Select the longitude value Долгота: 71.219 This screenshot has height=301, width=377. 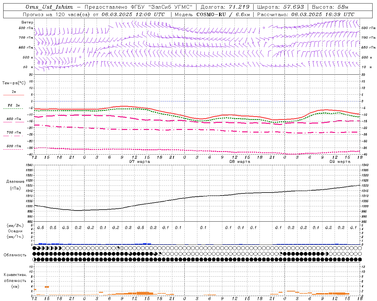[x=225, y=7]
